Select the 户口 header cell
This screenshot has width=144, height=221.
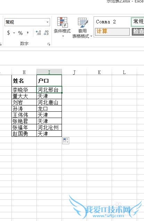[49, 81]
